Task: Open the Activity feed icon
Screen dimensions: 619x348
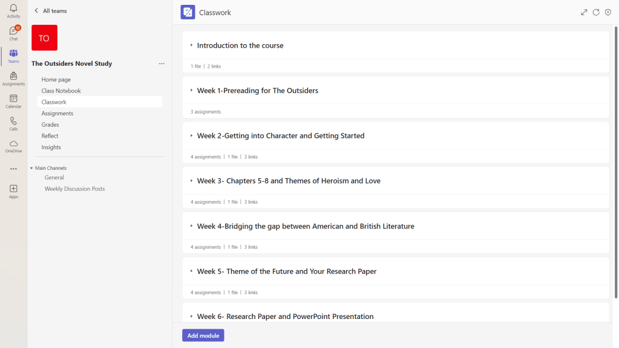Action: (13, 10)
